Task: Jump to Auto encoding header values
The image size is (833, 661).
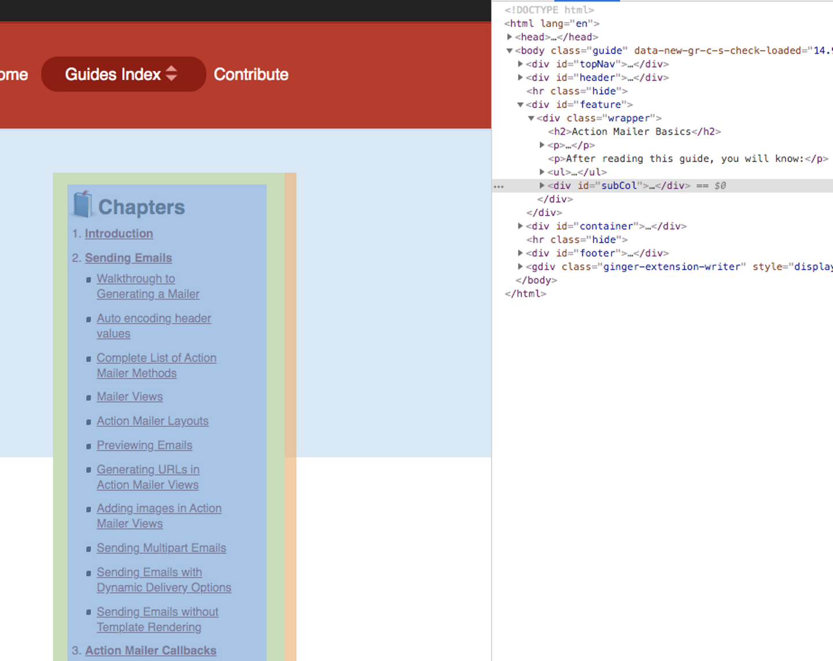Action: click(x=154, y=326)
